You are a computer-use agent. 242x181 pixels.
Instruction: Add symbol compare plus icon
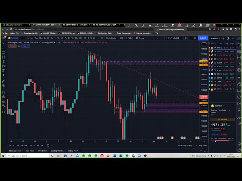[x=22, y=38]
